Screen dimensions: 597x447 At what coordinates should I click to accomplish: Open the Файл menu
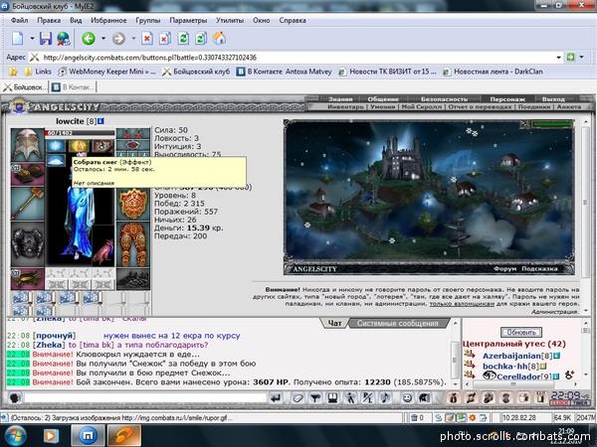coord(20,21)
